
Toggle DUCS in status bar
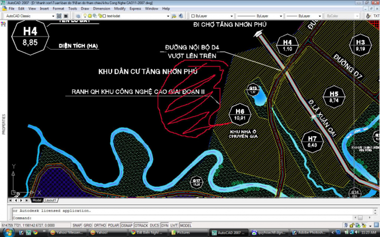coord(154,225)
